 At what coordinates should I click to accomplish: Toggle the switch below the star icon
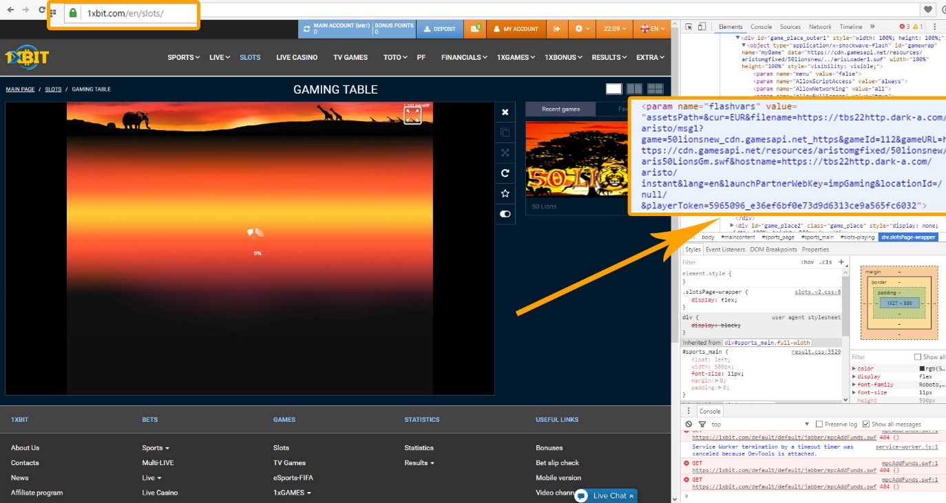[x=505, y=214]
